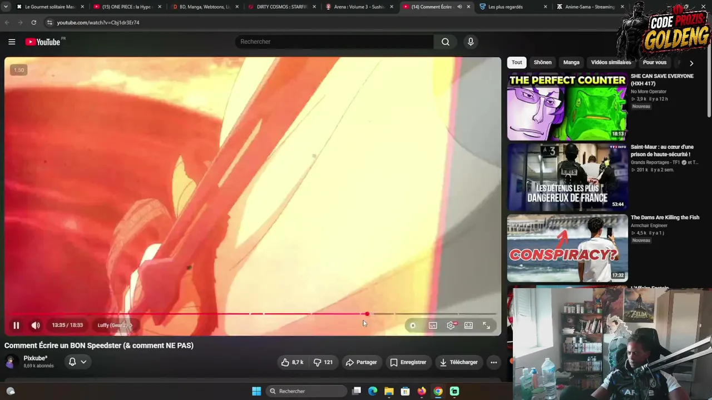Mute the video volume speaker
Viewport: 712px width, 400px height.
(x=36, y=326)
